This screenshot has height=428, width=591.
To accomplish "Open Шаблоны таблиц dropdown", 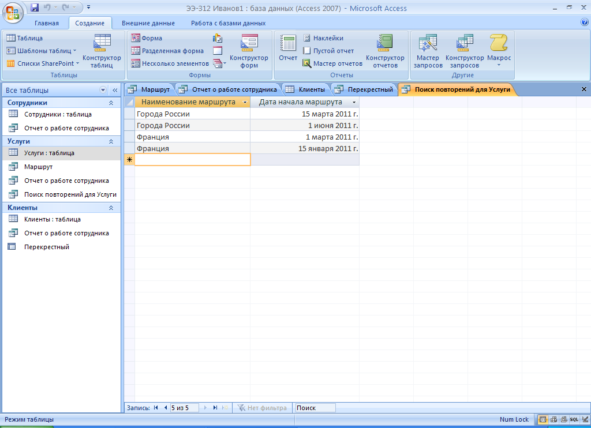I will pyautogui.click(x=41, y=51).
